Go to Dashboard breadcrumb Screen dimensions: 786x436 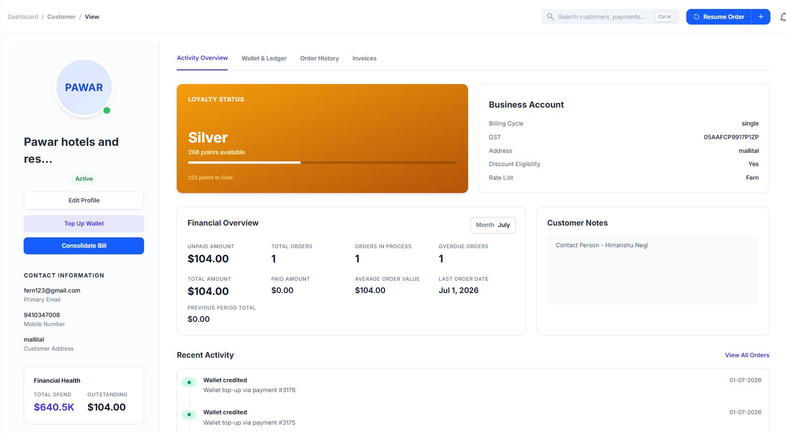[x=23, y=17]
